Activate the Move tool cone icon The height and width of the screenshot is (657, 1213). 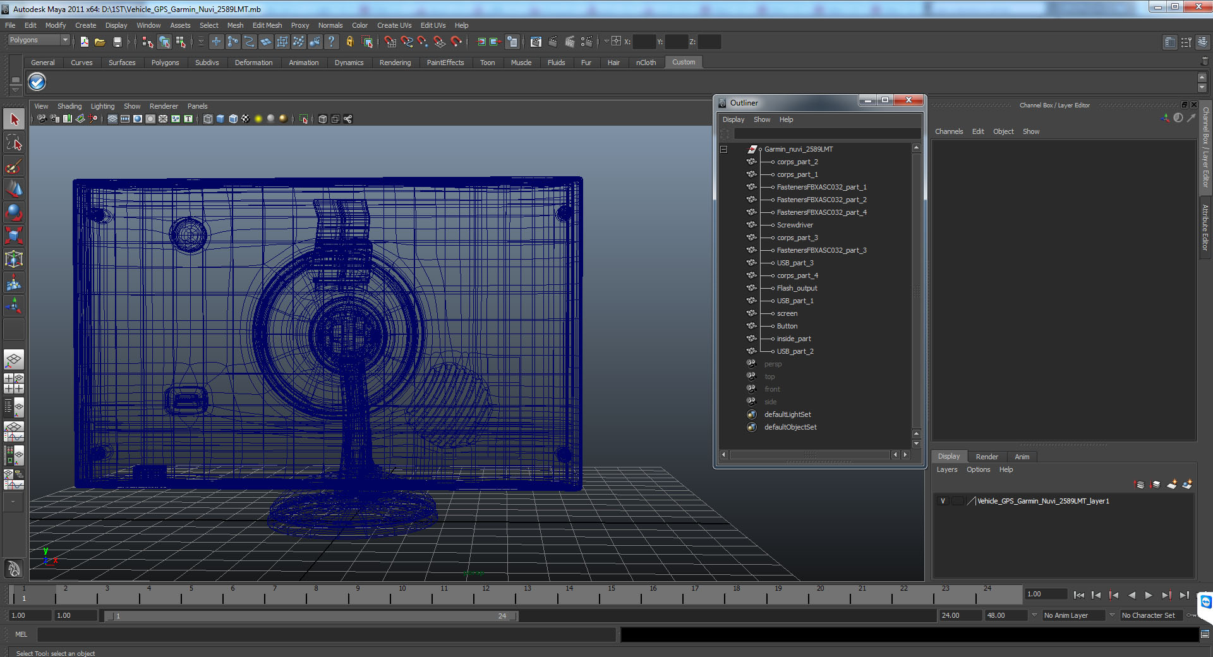click(x=14, y=190)
